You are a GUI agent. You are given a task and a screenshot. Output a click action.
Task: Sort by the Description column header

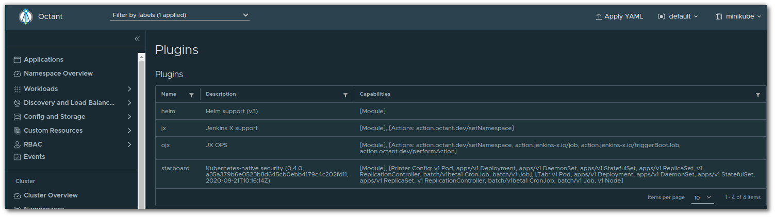point(221,94)
